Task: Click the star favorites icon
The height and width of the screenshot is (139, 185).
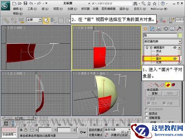Action: pos(155,4)
